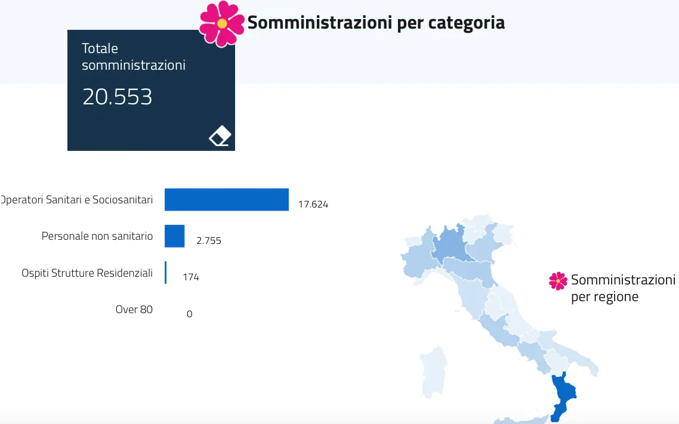Click the eraser reset icon

(220, 136)
